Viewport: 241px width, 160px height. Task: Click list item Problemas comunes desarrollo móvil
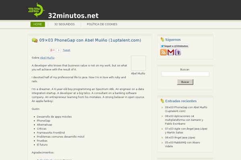click(61, 136)
